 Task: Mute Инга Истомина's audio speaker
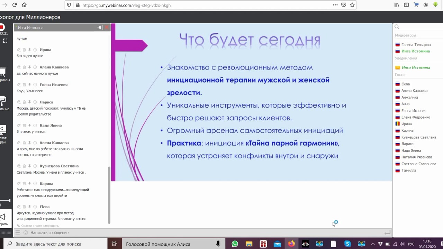pyautogui.click(x=99, y=27)
